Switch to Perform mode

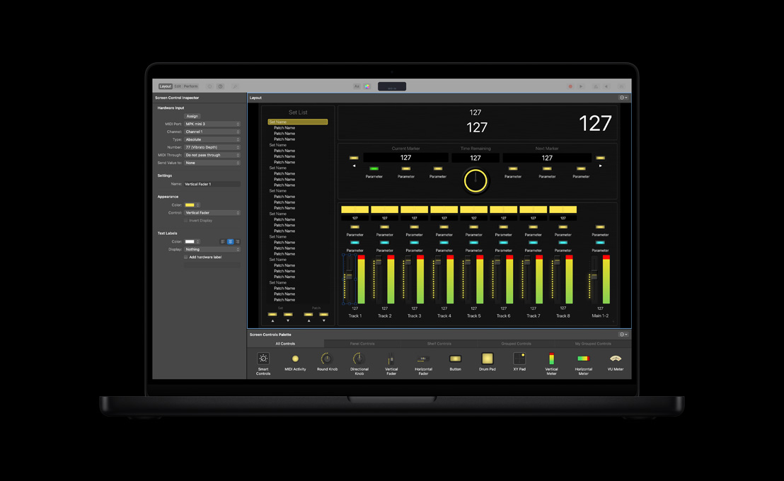[190, 86]
